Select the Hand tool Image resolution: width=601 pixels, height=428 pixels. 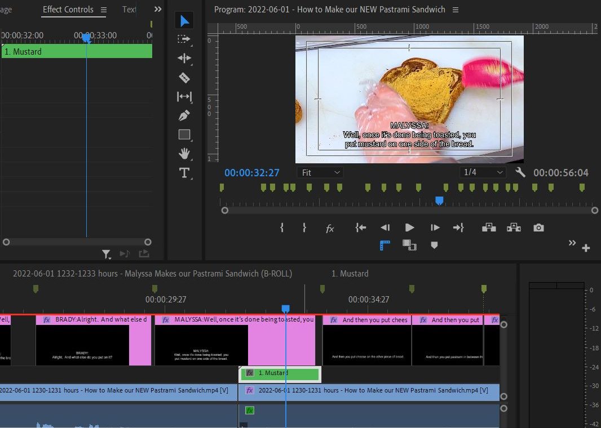(x=184, y=154)
